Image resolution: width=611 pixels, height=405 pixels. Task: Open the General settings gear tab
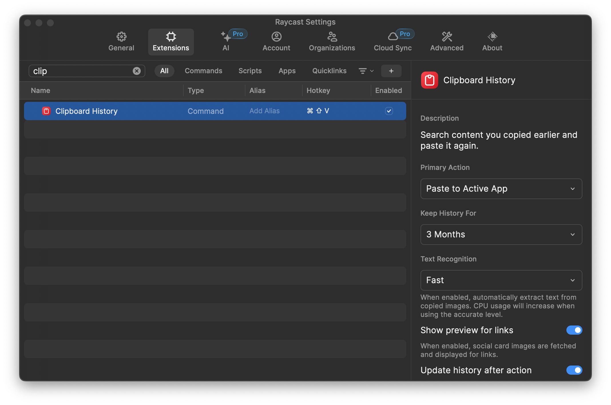(121, 41)
